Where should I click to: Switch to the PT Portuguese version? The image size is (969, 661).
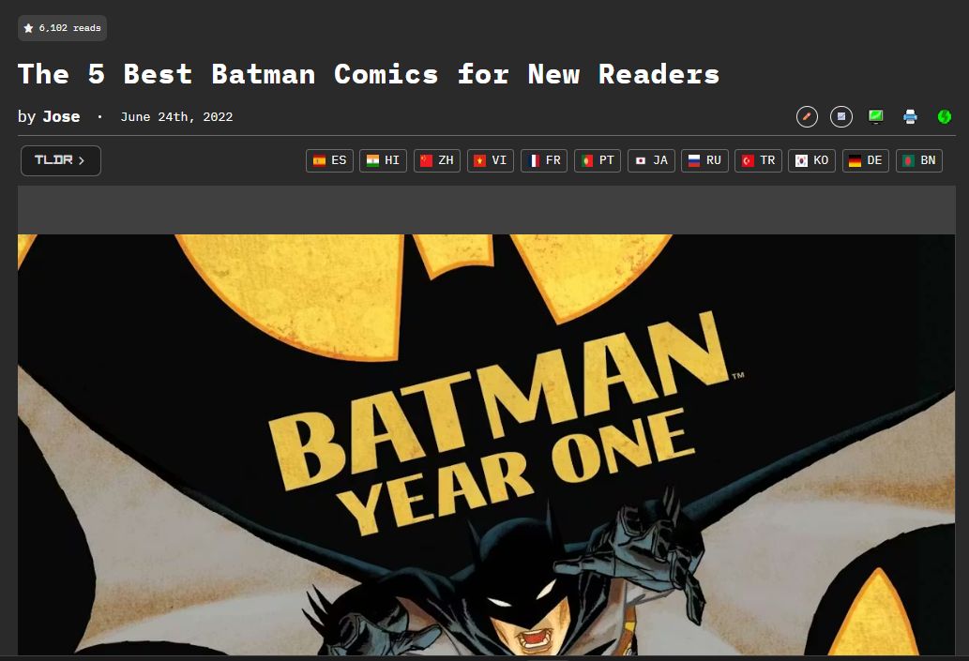pyautogui.click(x=598, y=160)
